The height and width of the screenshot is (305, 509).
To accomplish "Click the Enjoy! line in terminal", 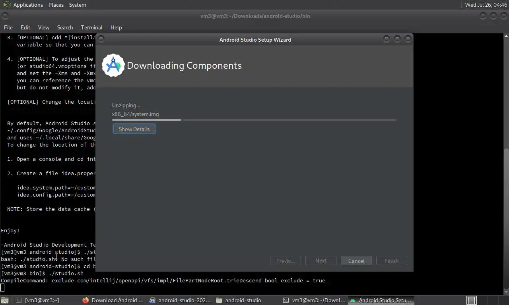I will coord(10,230).
